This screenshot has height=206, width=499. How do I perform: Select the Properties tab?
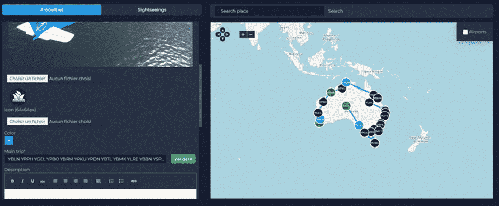coord(52,10)
